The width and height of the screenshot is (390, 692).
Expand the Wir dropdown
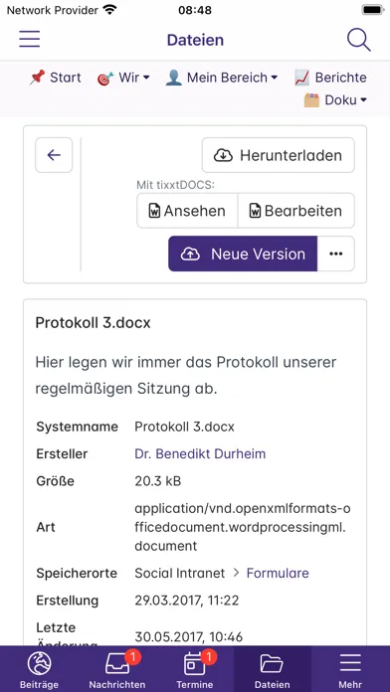point(123,78)
